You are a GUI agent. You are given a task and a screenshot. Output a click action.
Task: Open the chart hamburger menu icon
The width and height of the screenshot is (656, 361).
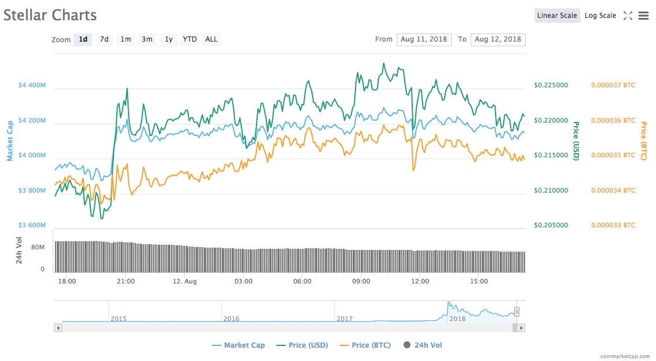[x=643, y=16]
